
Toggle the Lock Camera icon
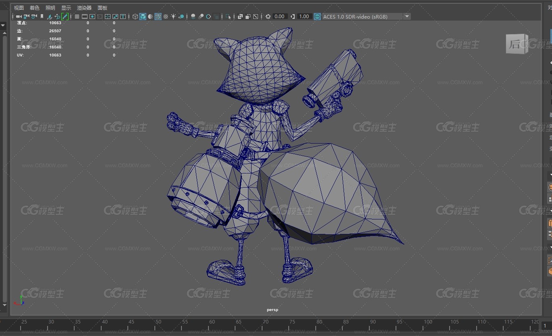click(x=26, y=17)
